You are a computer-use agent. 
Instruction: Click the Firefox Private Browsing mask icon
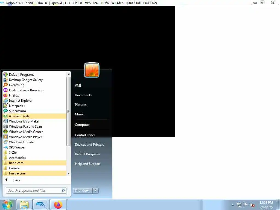coord(5,90)
